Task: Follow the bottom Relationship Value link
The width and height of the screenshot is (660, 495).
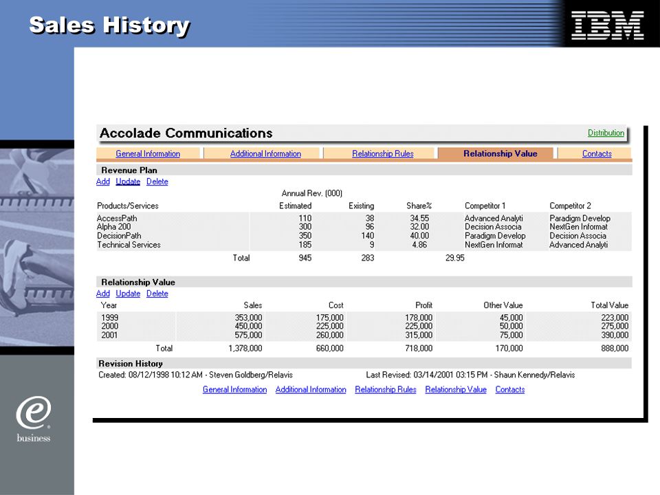Action: click(x=455, y=389)
